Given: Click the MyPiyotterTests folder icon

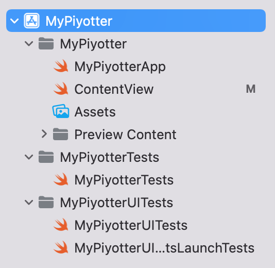Looking at the screenshot, I should (46, 157).
